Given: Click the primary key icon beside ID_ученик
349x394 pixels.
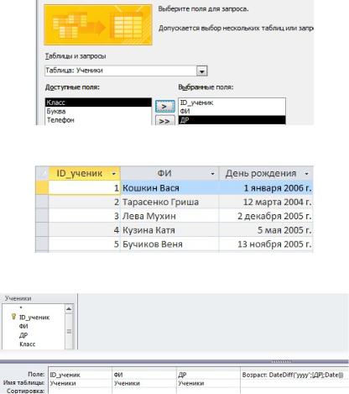Looking at the screenshot, I should pos(13,317).
